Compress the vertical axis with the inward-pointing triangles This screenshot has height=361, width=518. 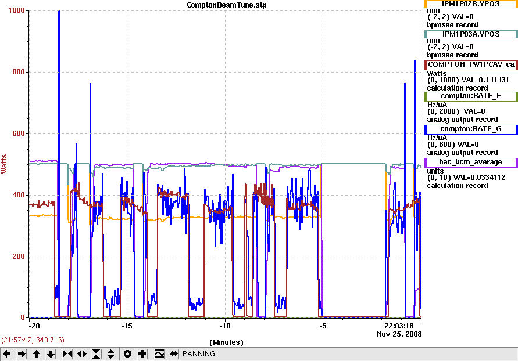point(97,354)
